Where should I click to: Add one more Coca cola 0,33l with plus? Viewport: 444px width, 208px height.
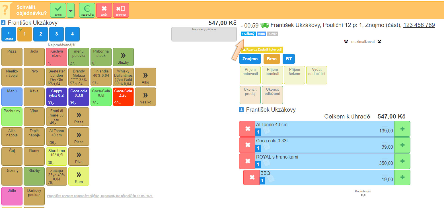point(402,145)
